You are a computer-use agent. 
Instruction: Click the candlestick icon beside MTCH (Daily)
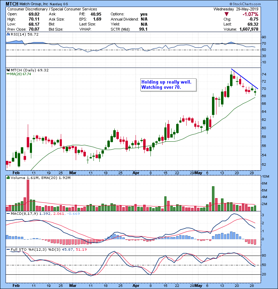click(x=8, y=70)
